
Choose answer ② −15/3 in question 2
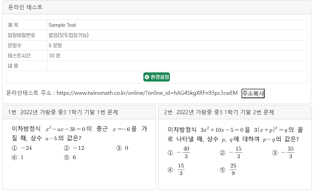(231, 153)
